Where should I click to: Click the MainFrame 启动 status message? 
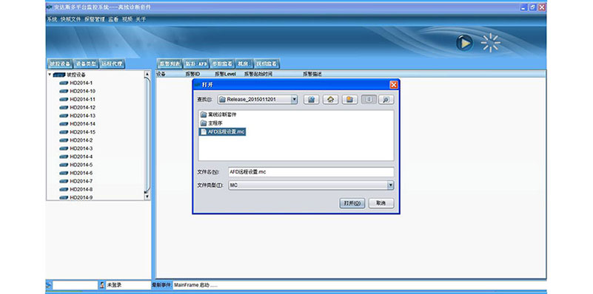(x=197, y=285)
